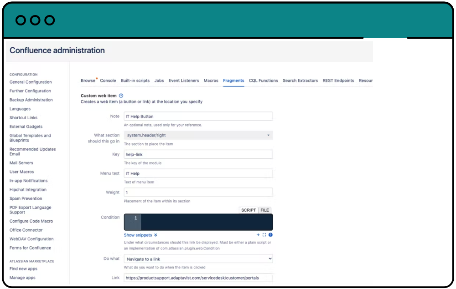Screen dimensions: 456x289
Task: Open External Gadgets in sidebar
Action: point(26,127)
